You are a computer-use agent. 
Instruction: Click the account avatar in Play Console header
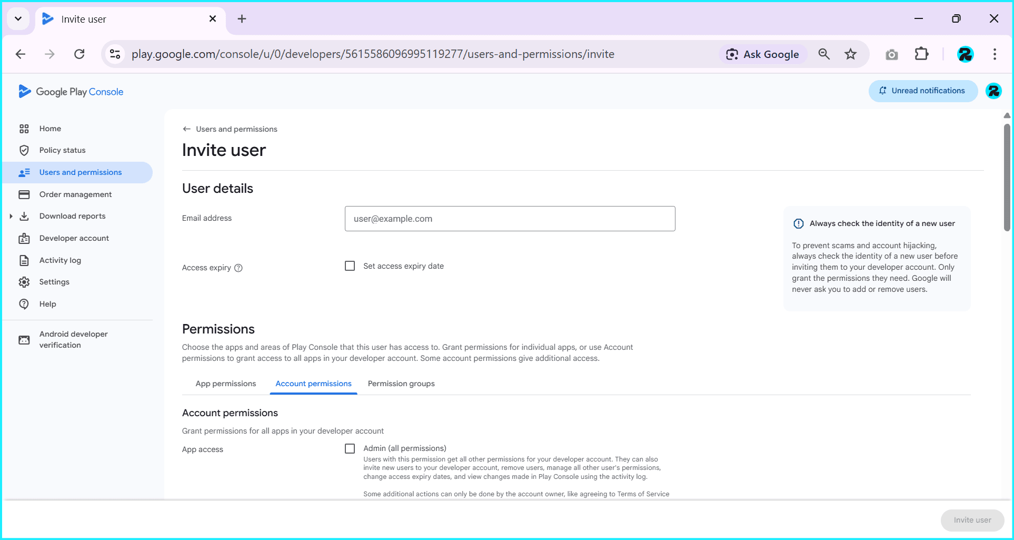[993, 91]
